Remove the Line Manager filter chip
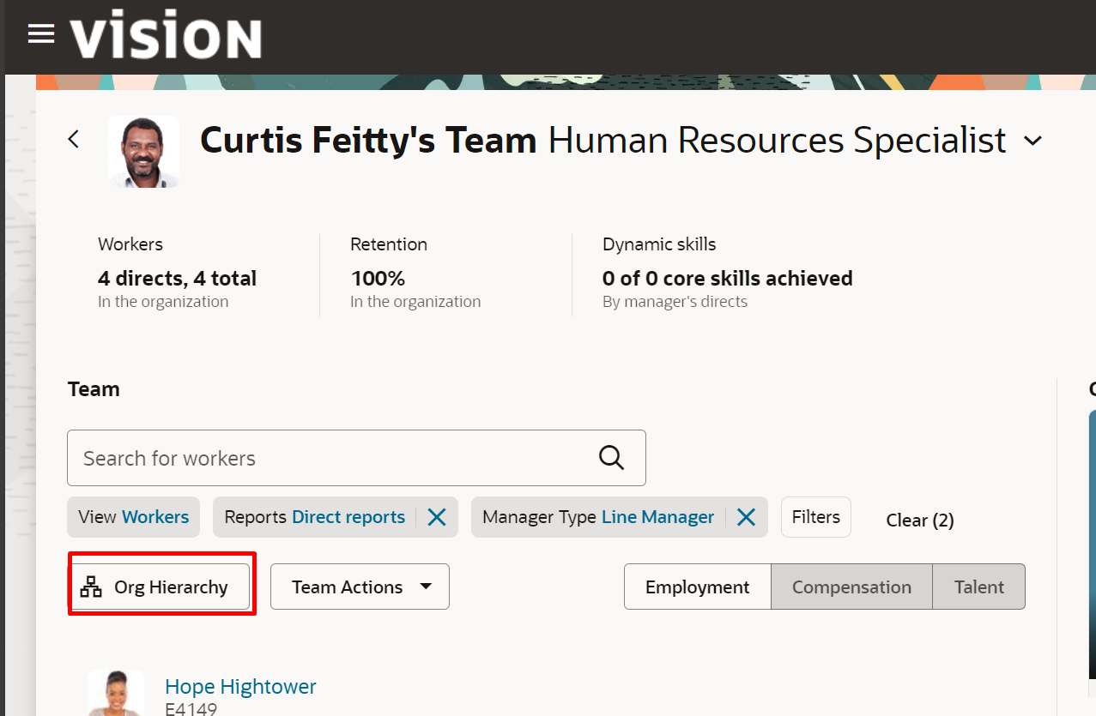1096x716 pixels. point(746,517)
